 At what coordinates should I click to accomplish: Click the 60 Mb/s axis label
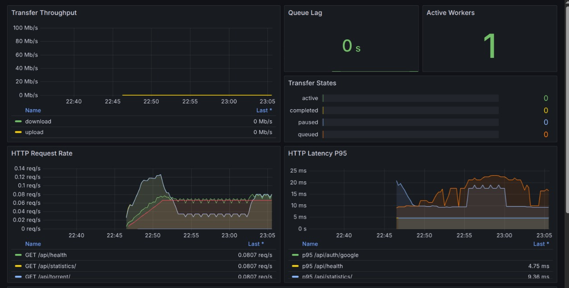coord(27,55)
